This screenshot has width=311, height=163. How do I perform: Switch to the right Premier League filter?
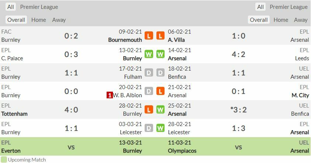(288, 7)
